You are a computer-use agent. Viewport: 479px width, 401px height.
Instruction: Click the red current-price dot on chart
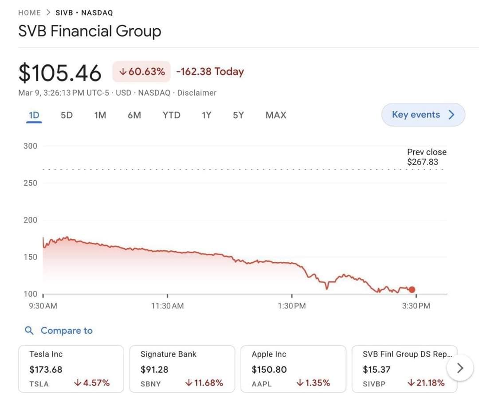tap(412, 290)
